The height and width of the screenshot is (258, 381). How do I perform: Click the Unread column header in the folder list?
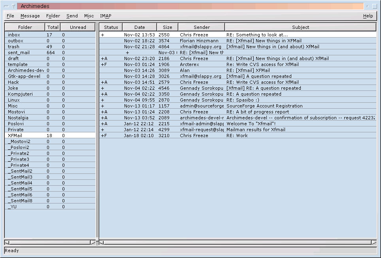pos(78,27)
